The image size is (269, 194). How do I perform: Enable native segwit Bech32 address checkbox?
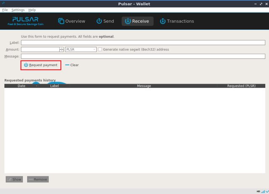[100, 49]
